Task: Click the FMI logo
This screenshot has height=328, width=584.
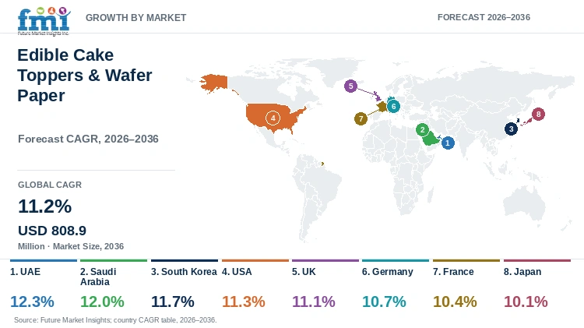Action: coord(44,21)
